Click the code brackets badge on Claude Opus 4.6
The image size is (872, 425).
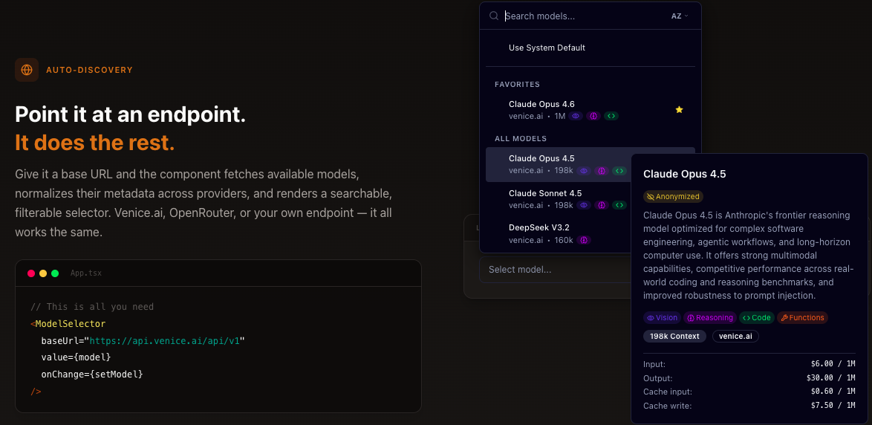611,116
